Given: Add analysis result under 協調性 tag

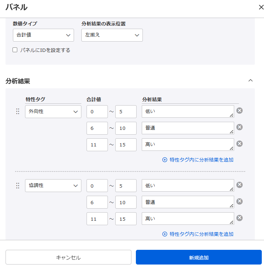Looking at the screenshot, I should (198, 234).
